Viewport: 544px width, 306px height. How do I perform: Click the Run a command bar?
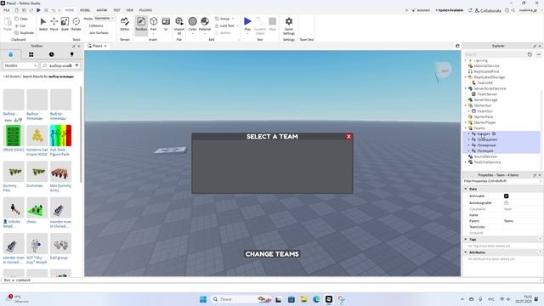point(270,280)
